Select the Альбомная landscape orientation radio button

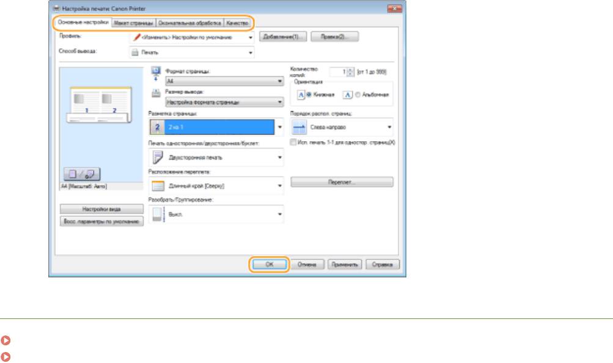click(x=357, y=95)
